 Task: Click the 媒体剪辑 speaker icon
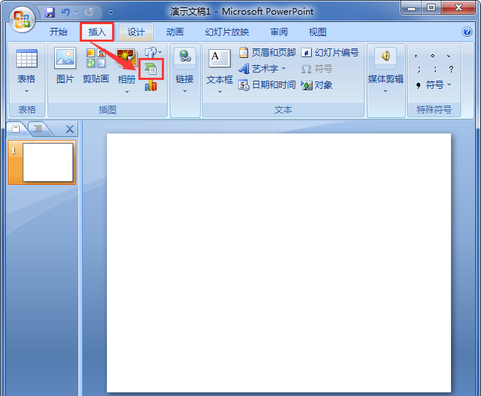point(386,56)
